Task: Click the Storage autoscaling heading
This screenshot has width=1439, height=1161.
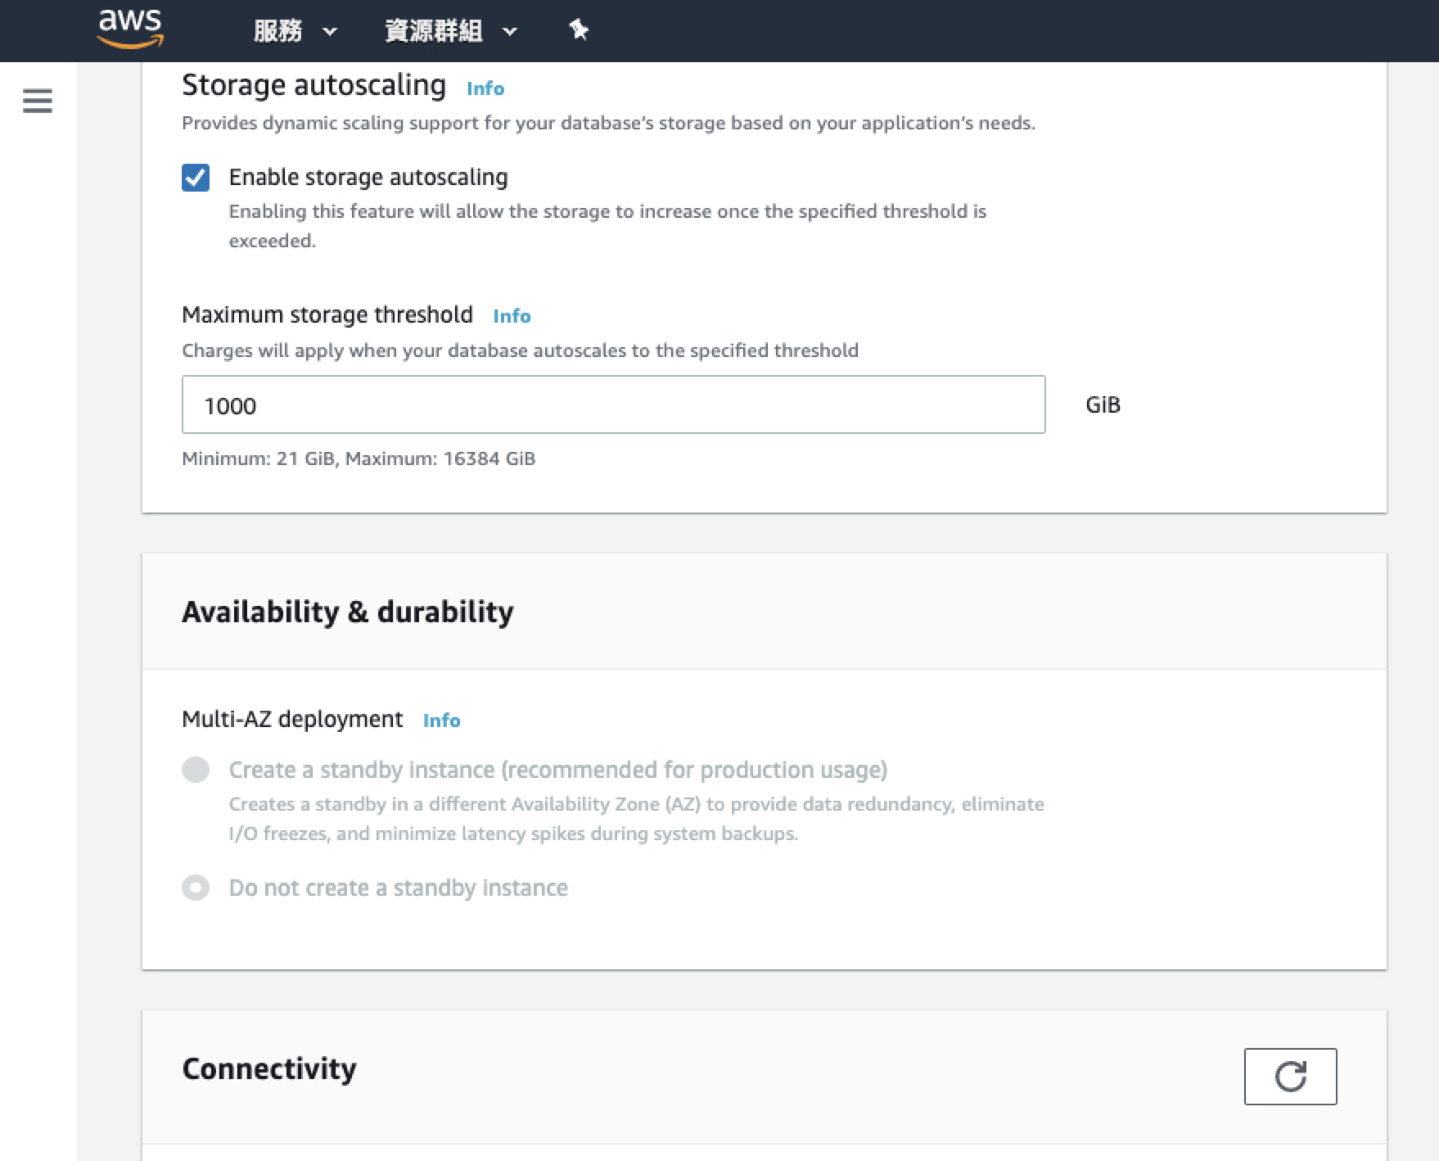Action: point(314,85)
